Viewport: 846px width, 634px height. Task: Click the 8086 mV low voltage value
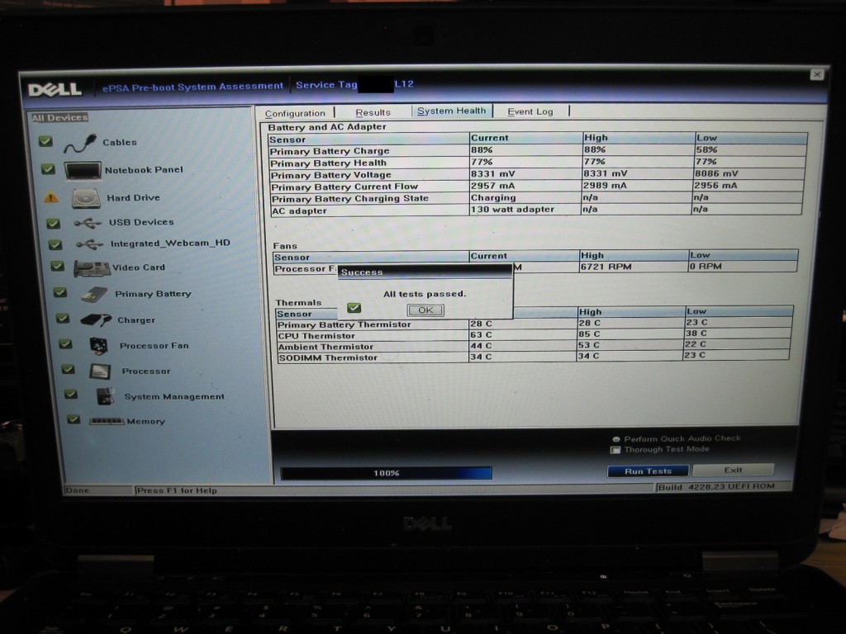716,173
